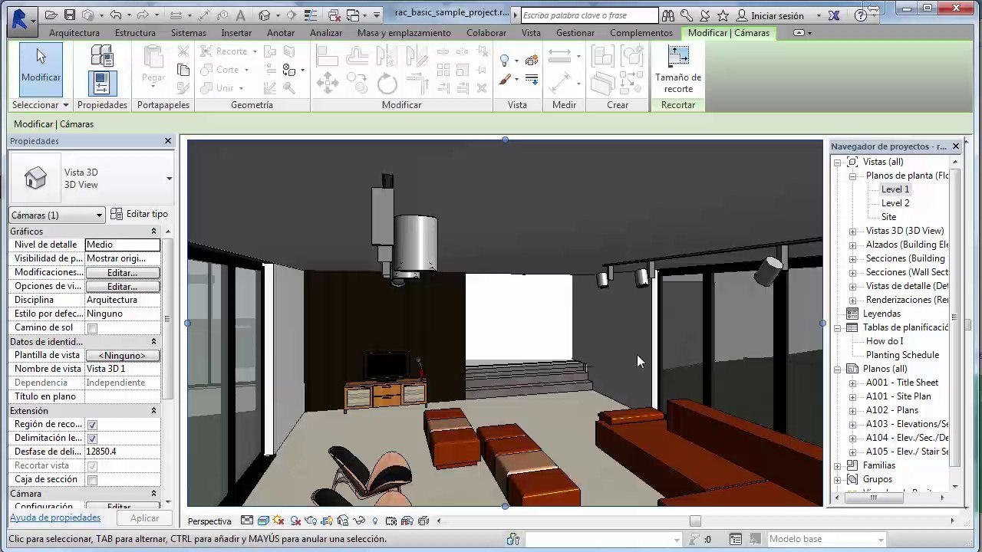The width and height of the screenshot is (982, 552).
Task: Collapse the Gráficos section in properties
Action: coord(153,232)
